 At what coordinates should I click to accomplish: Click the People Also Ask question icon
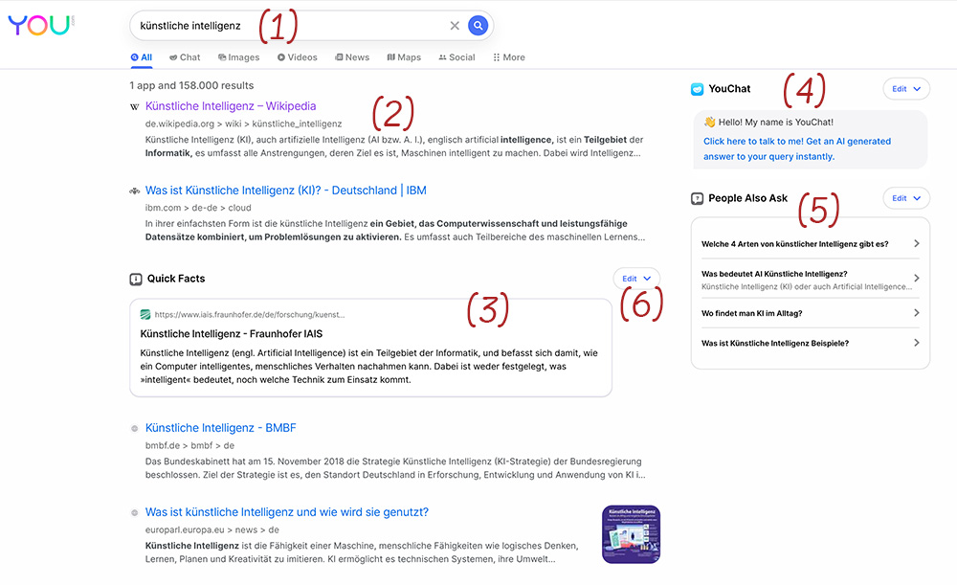[697, 198]
